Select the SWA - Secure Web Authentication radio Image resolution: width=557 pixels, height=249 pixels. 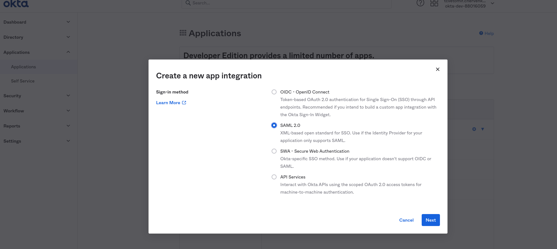pyautogui.click(x=274, y=151)
